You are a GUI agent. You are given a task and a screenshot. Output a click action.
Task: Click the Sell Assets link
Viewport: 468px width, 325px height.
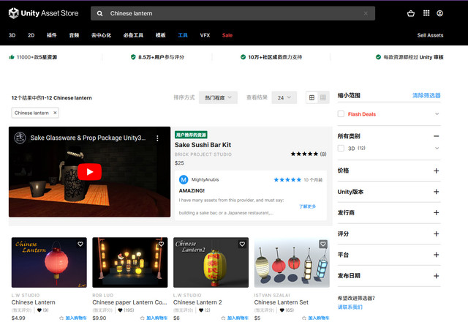430,35
